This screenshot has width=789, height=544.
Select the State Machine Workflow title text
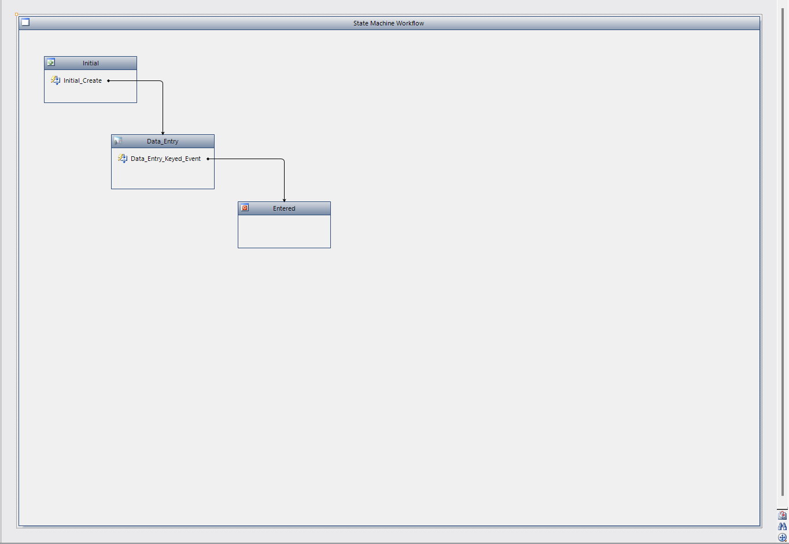pos(389,23)
